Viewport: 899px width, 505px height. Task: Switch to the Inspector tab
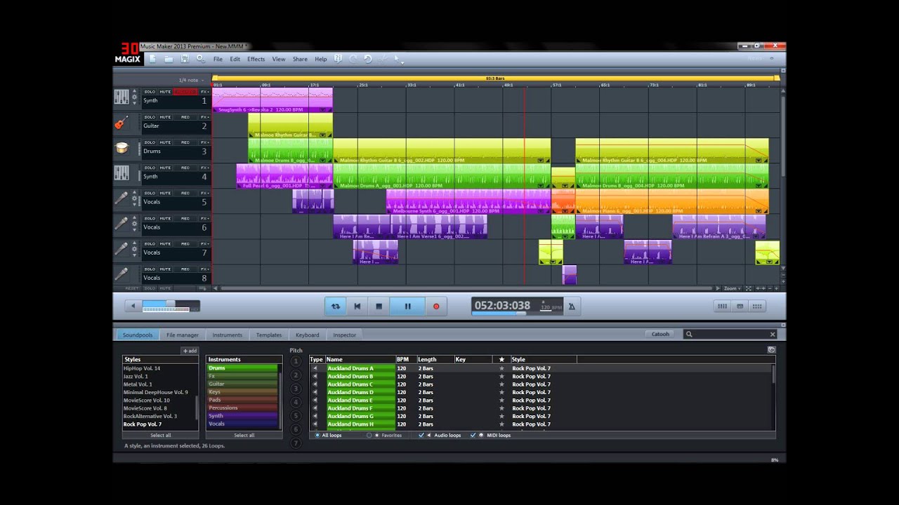pyautogui.click(x=344, y=335)
